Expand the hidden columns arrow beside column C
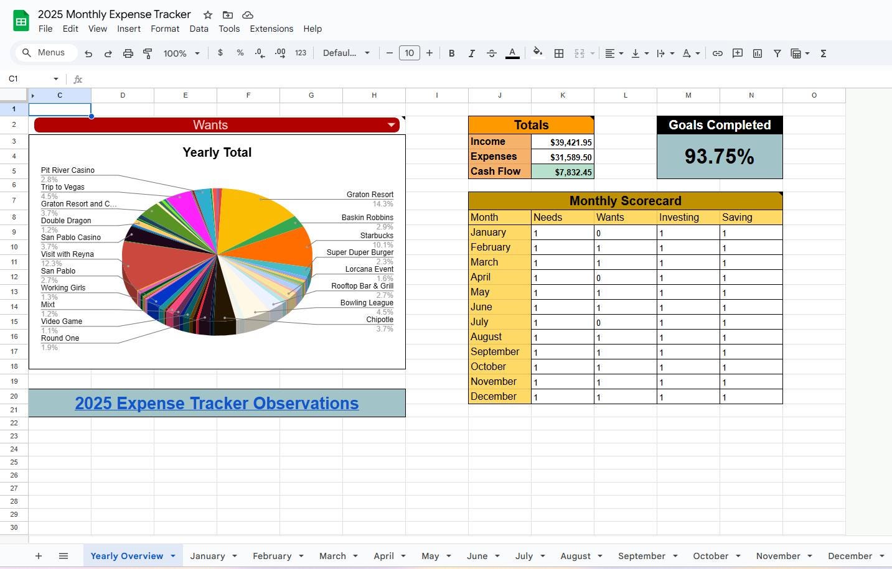The width and height of the screenshot is (892, 569). (x=32, y=96)
